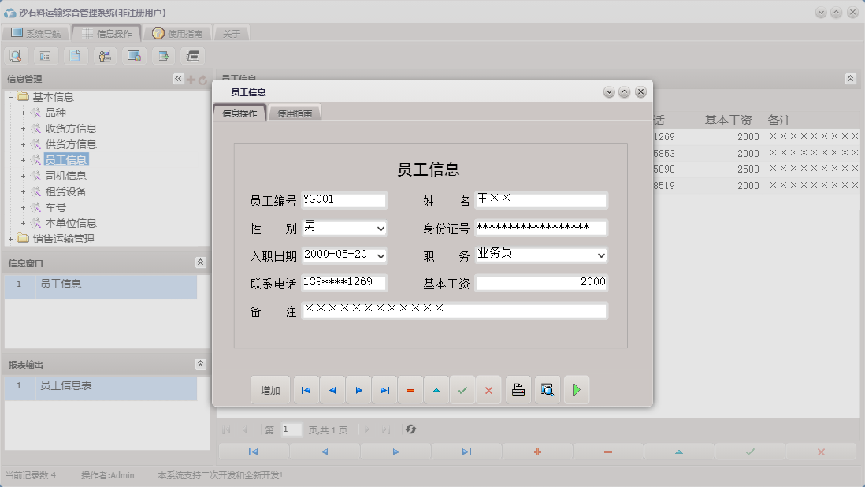Image resolution: width=865 pixels, height=487 pixels.
Task: Open the 职务 job title dropdown
Action: coord(601,255)
